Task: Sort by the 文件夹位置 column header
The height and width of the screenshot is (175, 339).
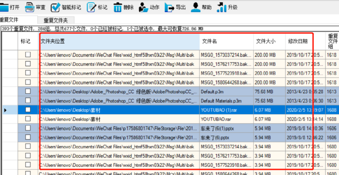Action: [x=119, y=41]
